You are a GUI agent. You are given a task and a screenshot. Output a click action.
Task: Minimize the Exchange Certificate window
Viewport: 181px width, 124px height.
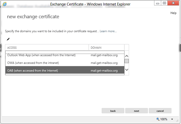(158, 3)
